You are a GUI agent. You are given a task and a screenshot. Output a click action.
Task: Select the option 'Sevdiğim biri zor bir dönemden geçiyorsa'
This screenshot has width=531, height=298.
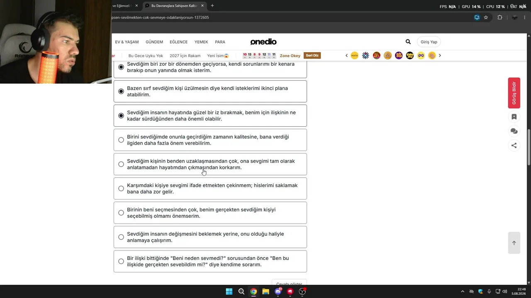pos(210,69)
